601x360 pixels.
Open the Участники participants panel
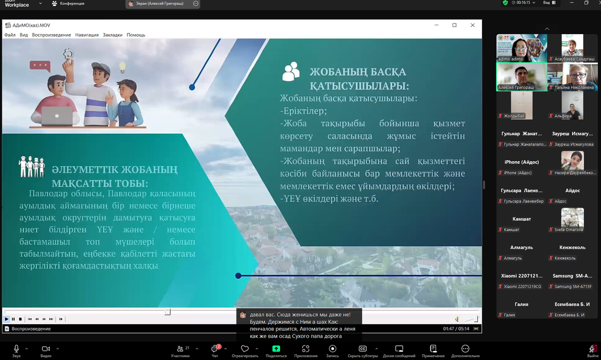pyautogui.click(x=180, y=349)
